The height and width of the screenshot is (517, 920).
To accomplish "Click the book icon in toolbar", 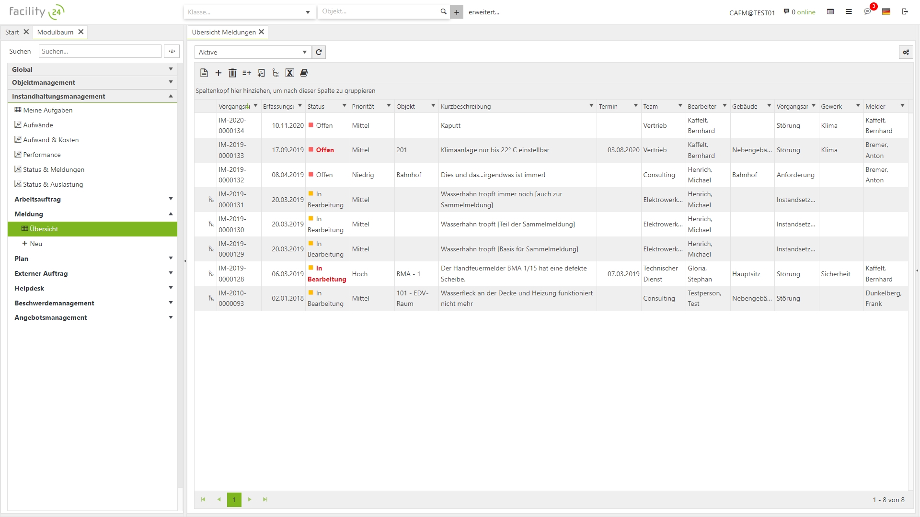I will pyautogui.click(x=304, y=73).
